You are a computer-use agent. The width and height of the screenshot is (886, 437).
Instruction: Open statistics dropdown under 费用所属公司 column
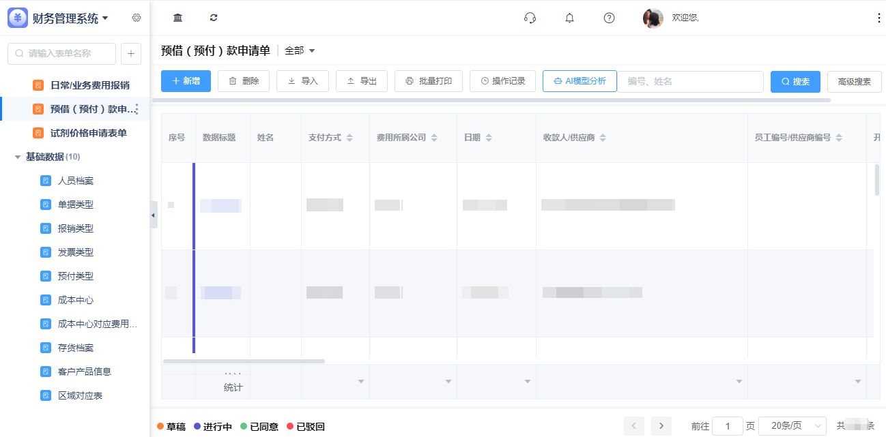click(x=448, y=382)
